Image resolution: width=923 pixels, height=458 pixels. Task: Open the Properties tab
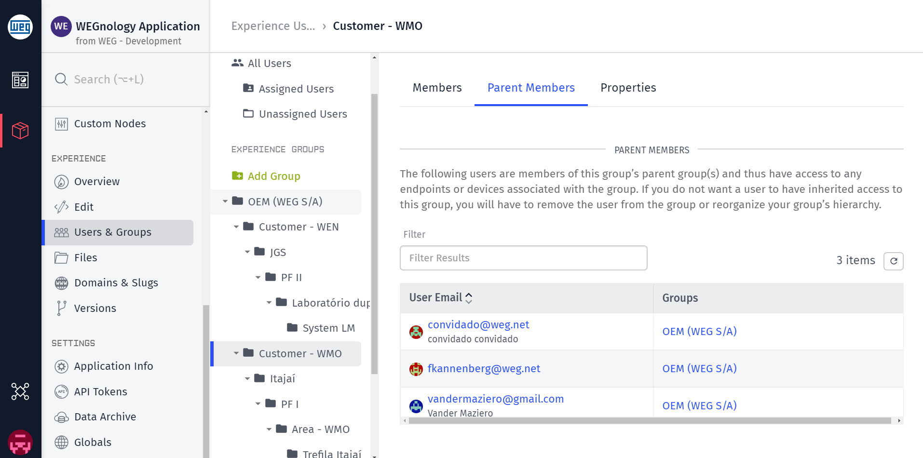(628, 88)
